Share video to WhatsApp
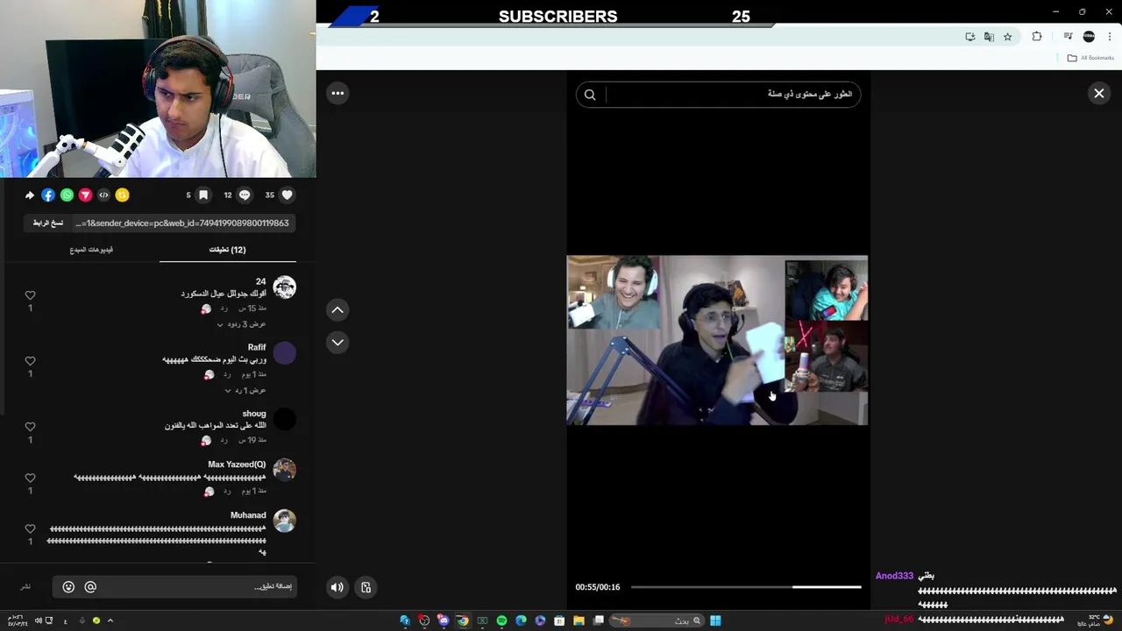This screenshot has width=1122, height=631. (x=67, y=195)
